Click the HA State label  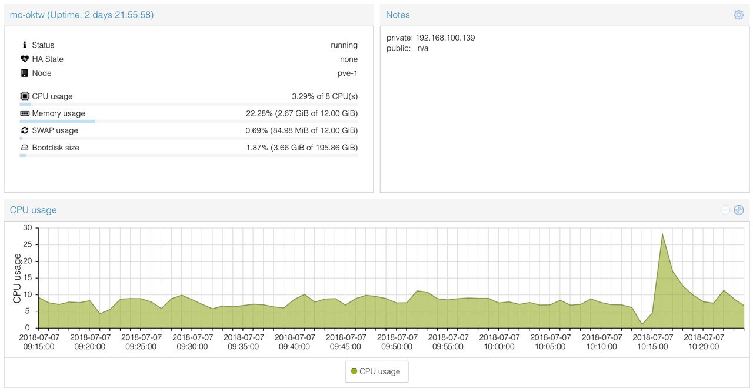click(48, 59)
